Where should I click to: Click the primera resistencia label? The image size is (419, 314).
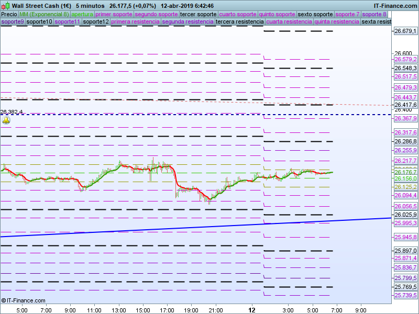pyautogui.click(x=135, y=21)
